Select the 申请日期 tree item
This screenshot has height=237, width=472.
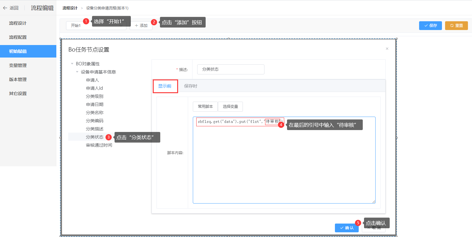[95, 104]
